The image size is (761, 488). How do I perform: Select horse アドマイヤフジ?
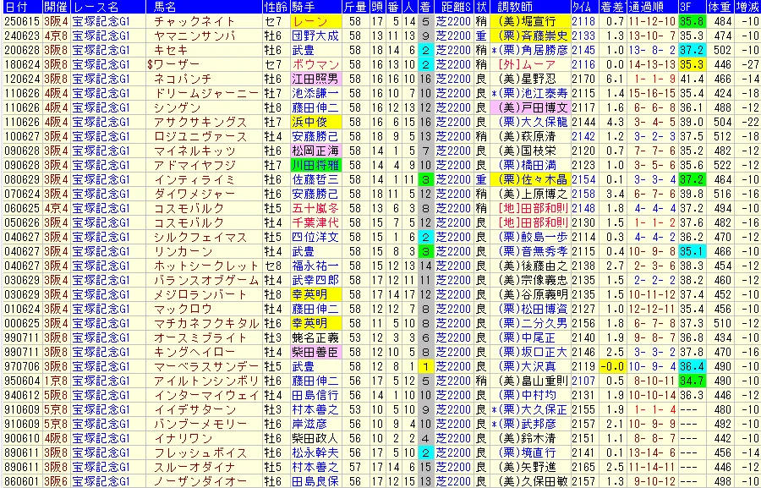194,165
